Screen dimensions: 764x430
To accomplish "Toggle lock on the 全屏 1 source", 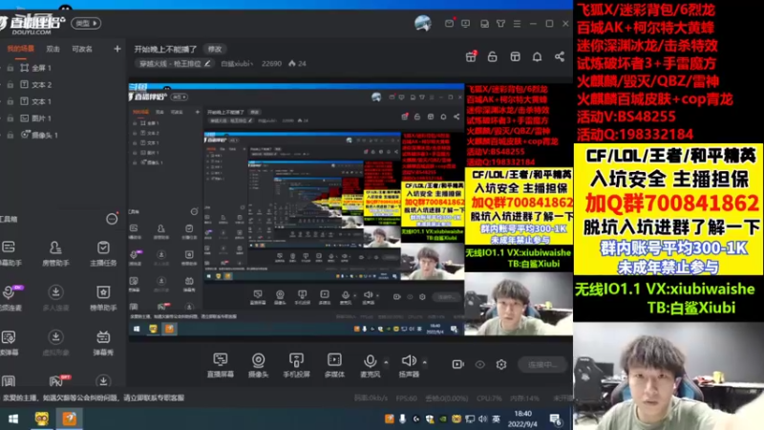I will point(10,68).
